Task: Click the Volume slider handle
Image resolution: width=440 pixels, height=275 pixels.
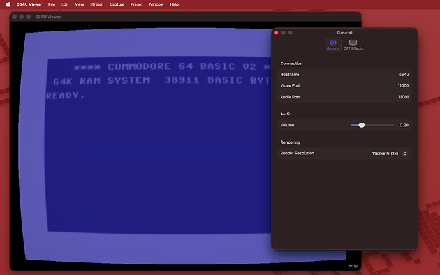Action: click(x=362, y=125)
